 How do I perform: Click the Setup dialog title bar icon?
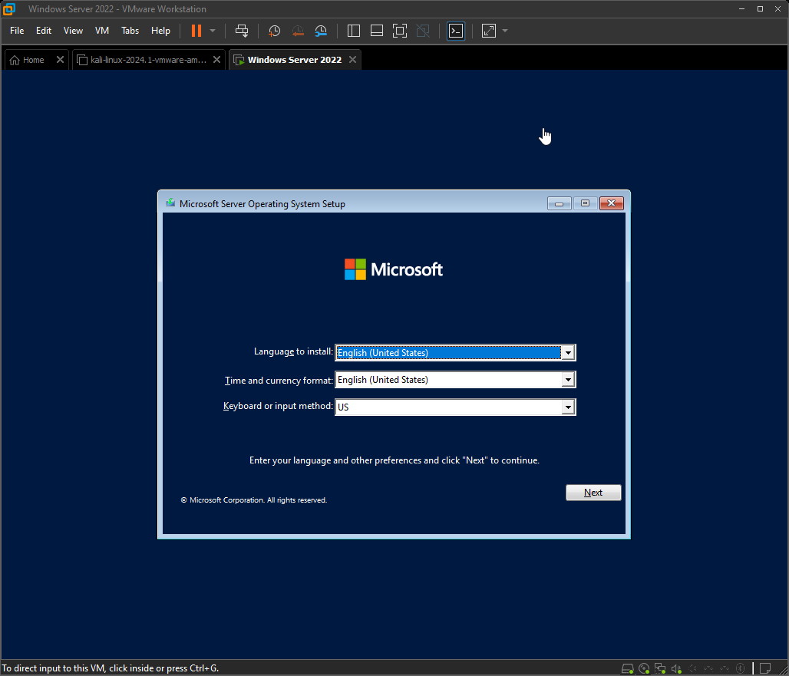tap(170, 203)
